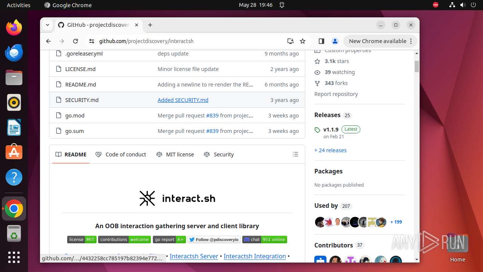Open Activities overview

click(18, 5)
